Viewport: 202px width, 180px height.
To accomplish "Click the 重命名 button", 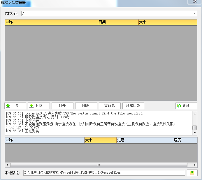I will pos(110,106).
